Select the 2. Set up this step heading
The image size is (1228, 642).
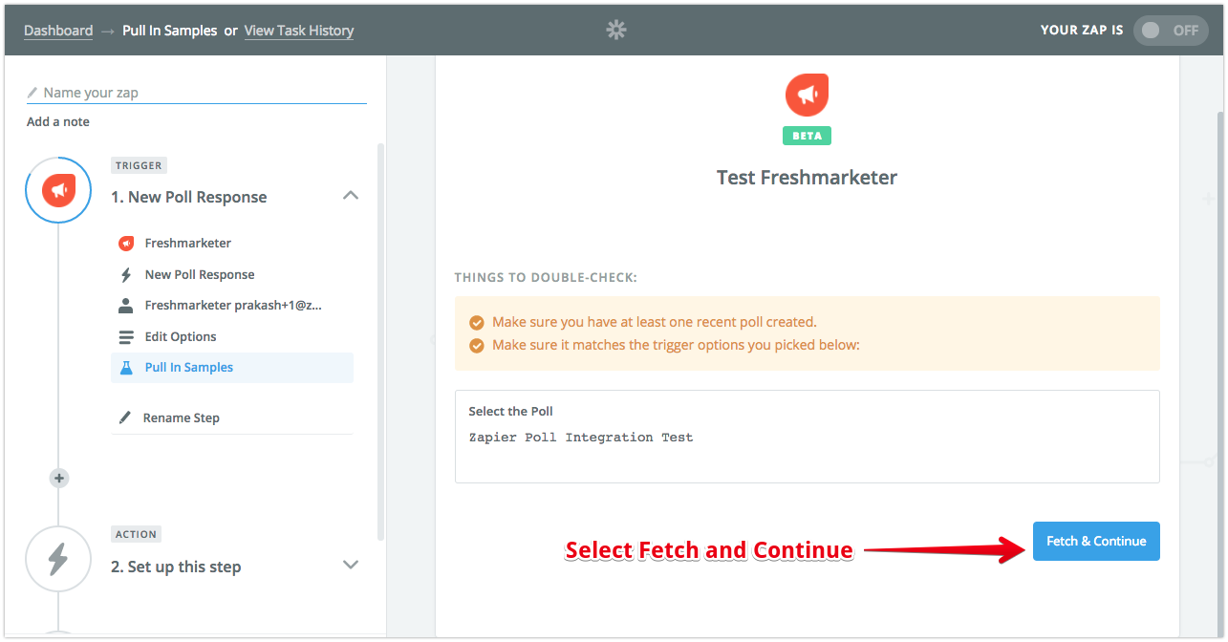(x=176, y=567)
